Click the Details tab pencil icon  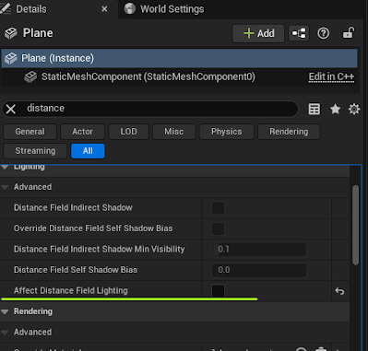click(6, 8)
